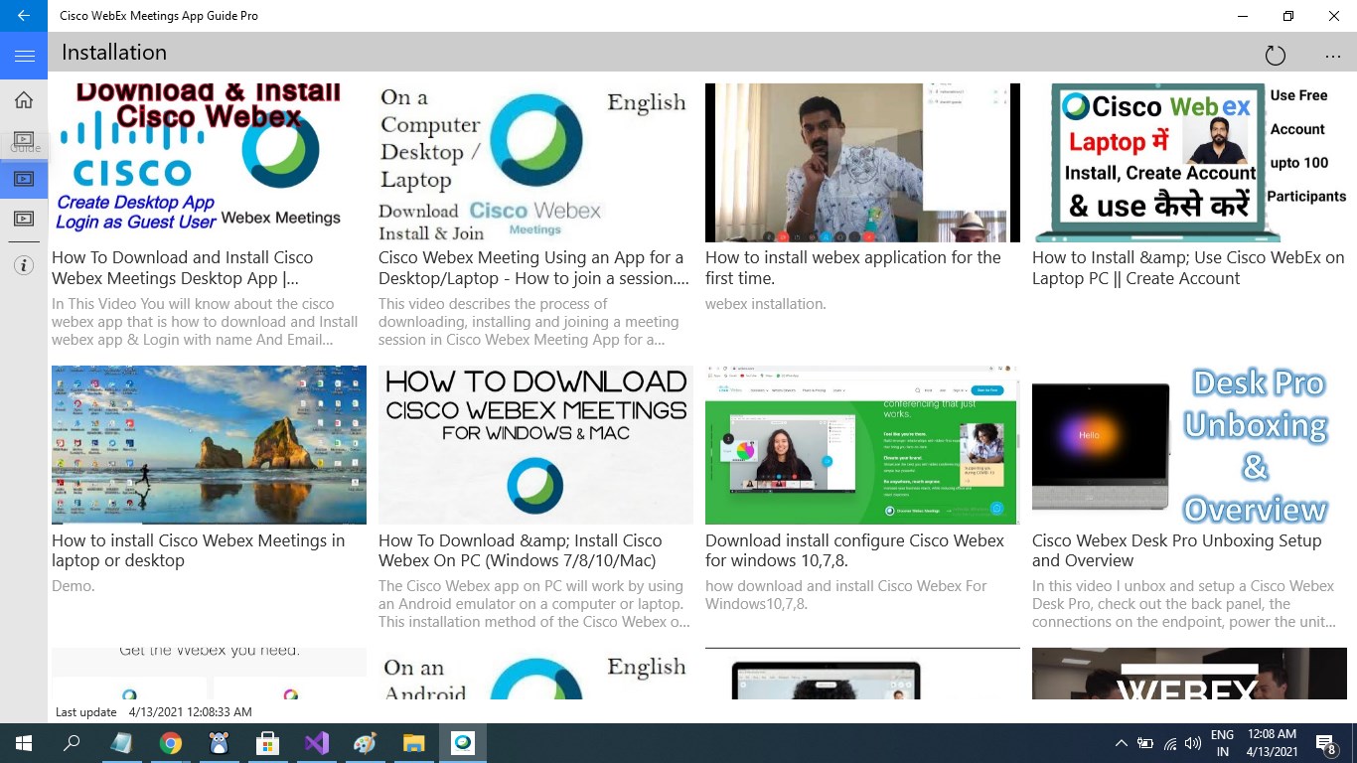Open title 'How To Download and Install Cisco Webex Meetings Desktop App'
Screen dimensions: 1357x763
[x=183, y=268]
